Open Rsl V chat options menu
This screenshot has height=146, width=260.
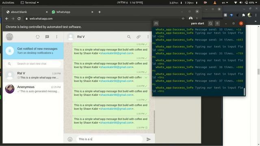pyautogui.click(x=148, y=37)
